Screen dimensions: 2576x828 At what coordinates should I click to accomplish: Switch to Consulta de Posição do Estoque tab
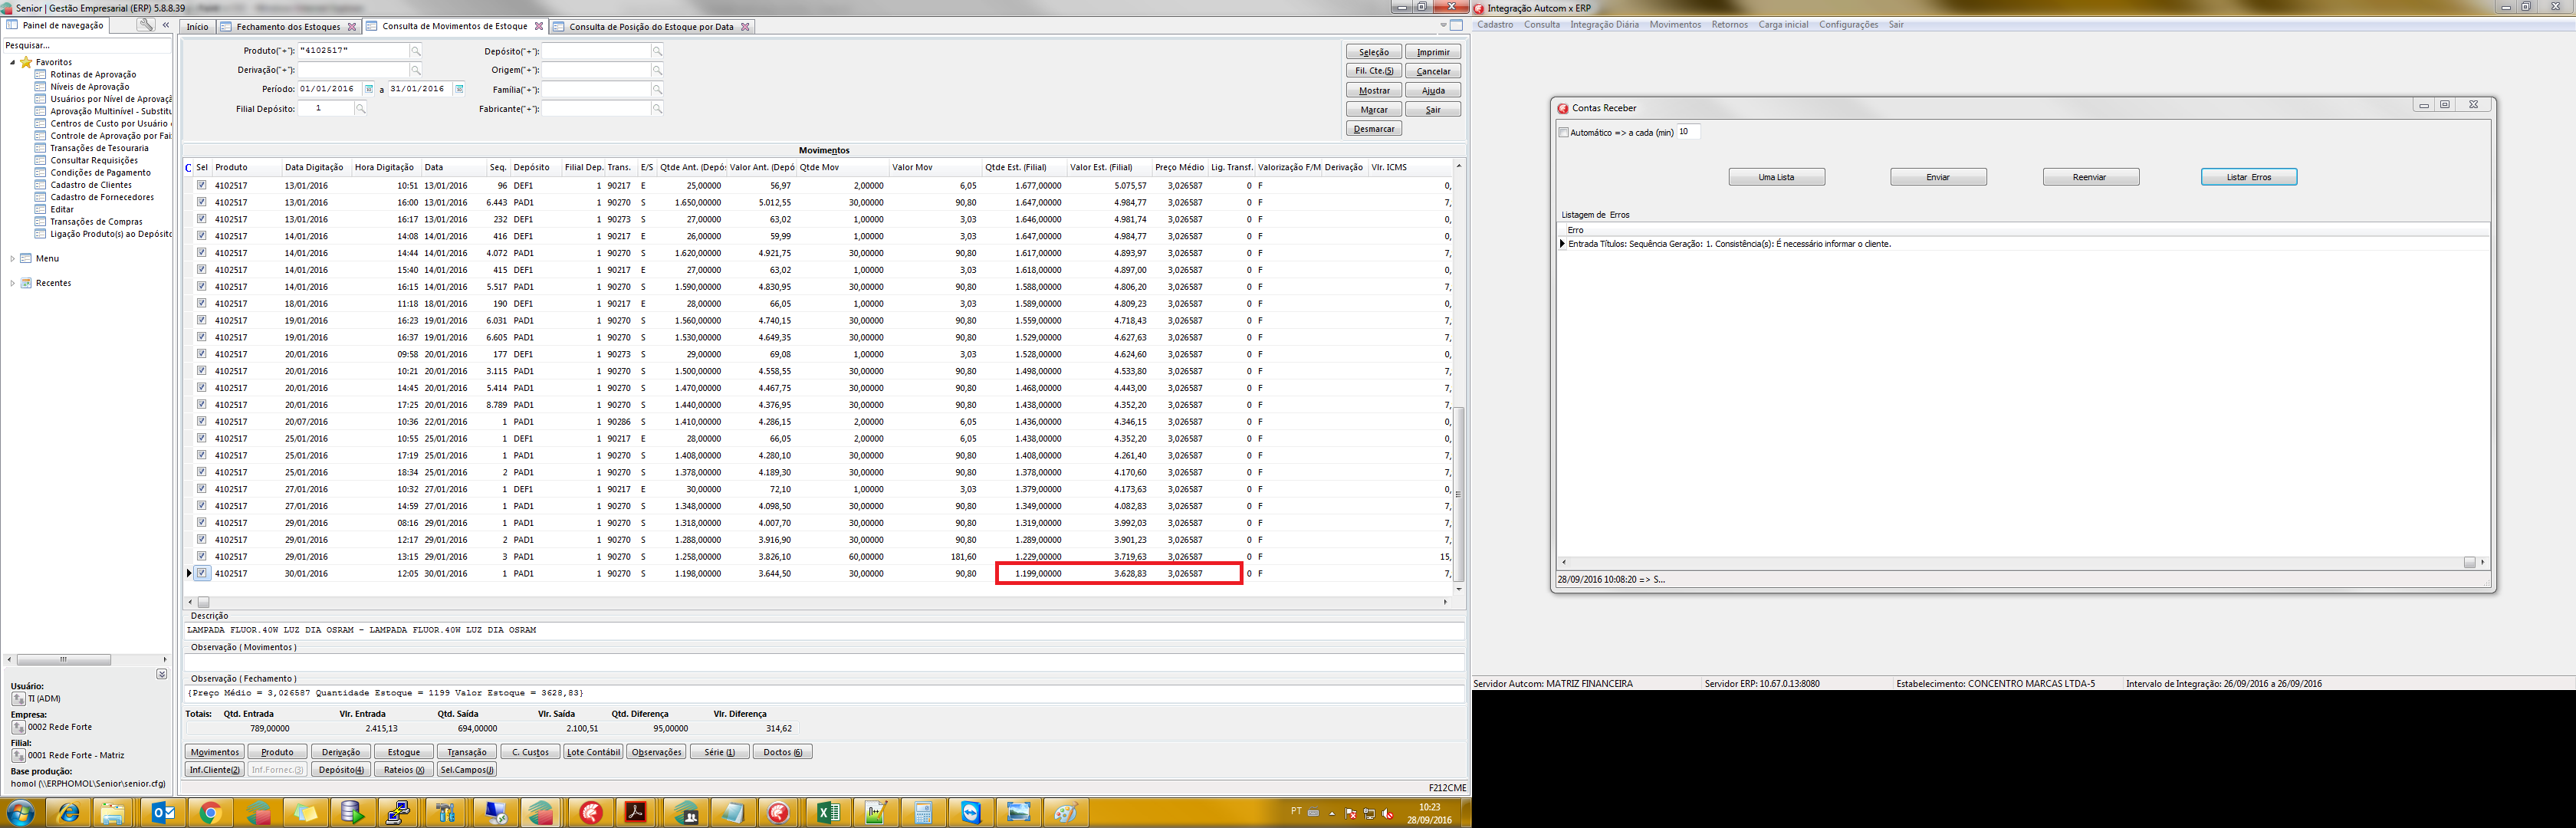click(650, 27)
